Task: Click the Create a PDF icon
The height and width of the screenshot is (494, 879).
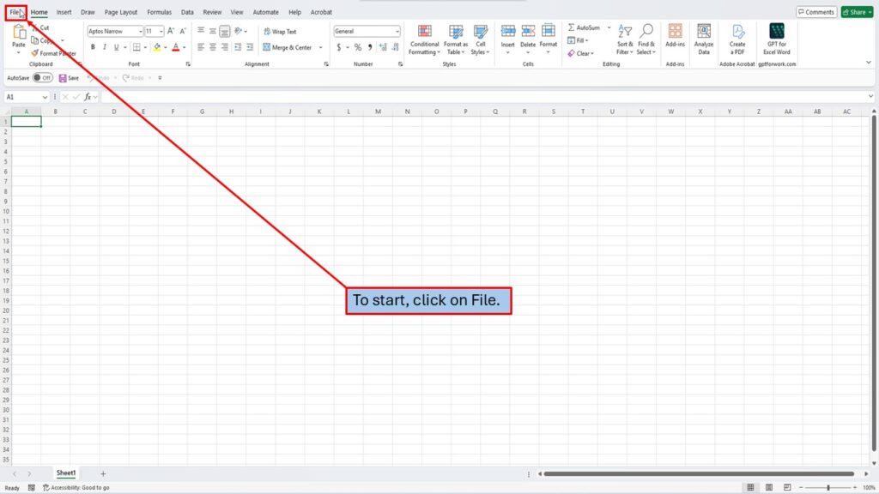Action: point(737,39)
